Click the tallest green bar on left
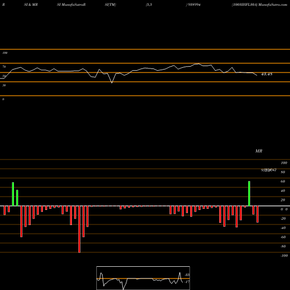The height and width of the screenshot is (290, 290). pyautogui.click(x=13, y=194)
